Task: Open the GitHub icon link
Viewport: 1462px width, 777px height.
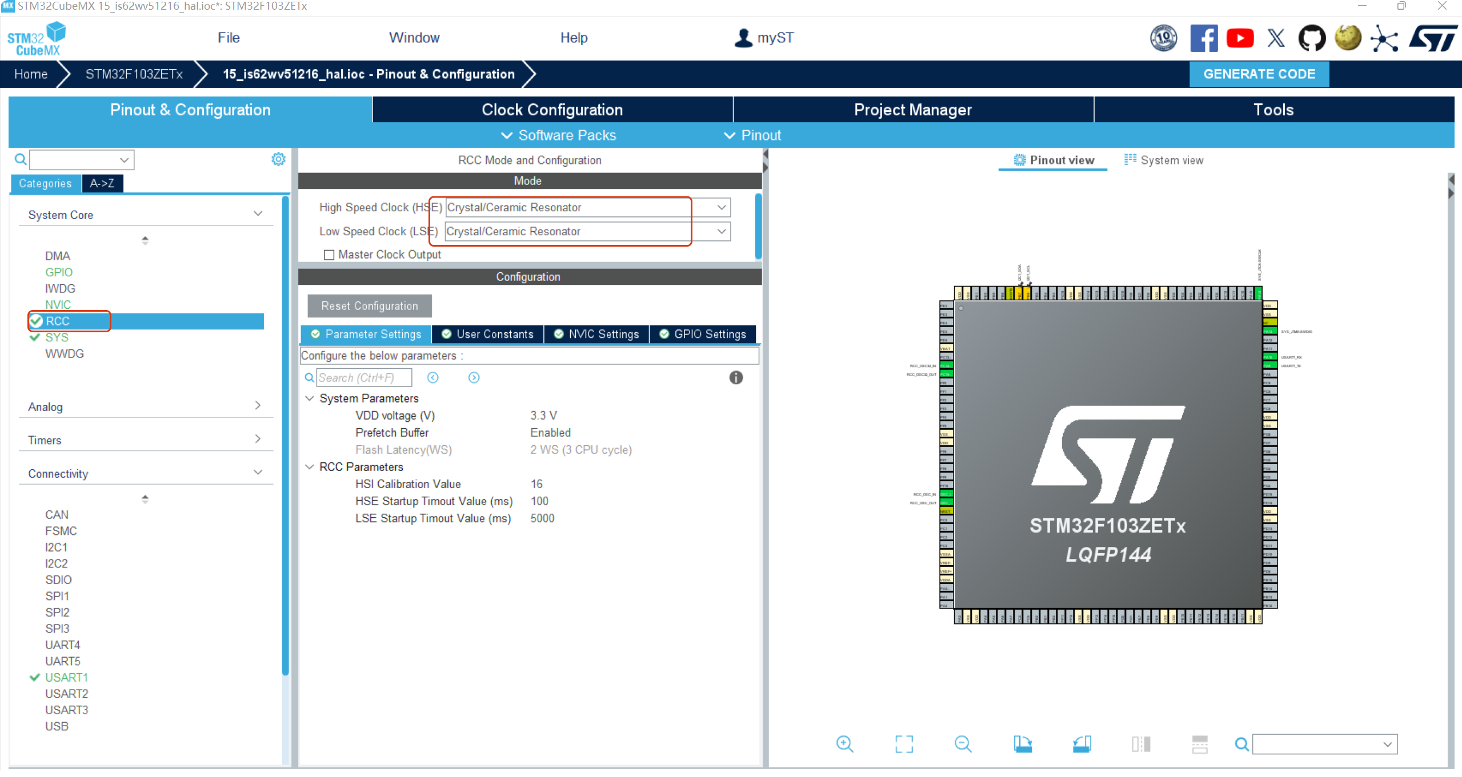Action: coord(1312,38)
